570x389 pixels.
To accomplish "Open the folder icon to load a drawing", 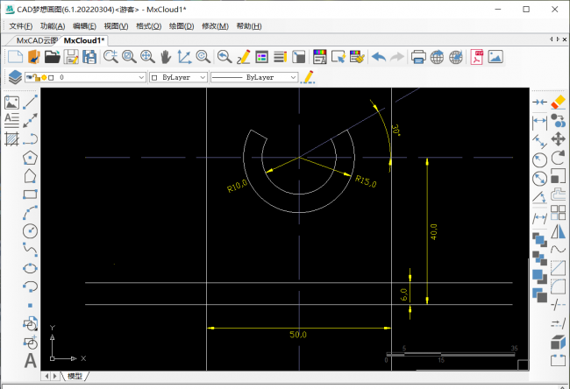I will 53,57.
